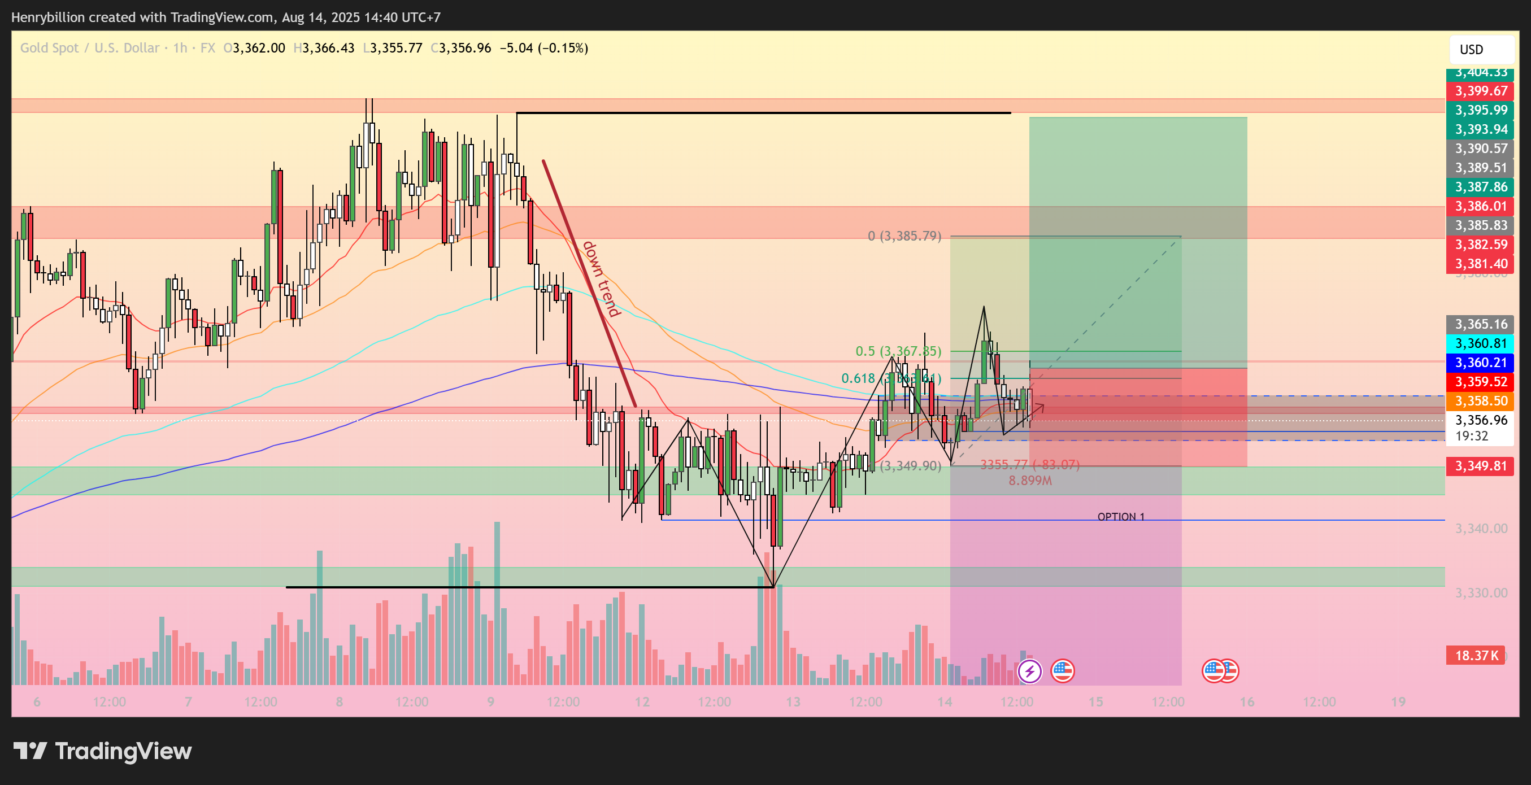This screenshot has width=1531, height=785.
Task: Click the 18.37K volume label
Action: [1476, 656]
